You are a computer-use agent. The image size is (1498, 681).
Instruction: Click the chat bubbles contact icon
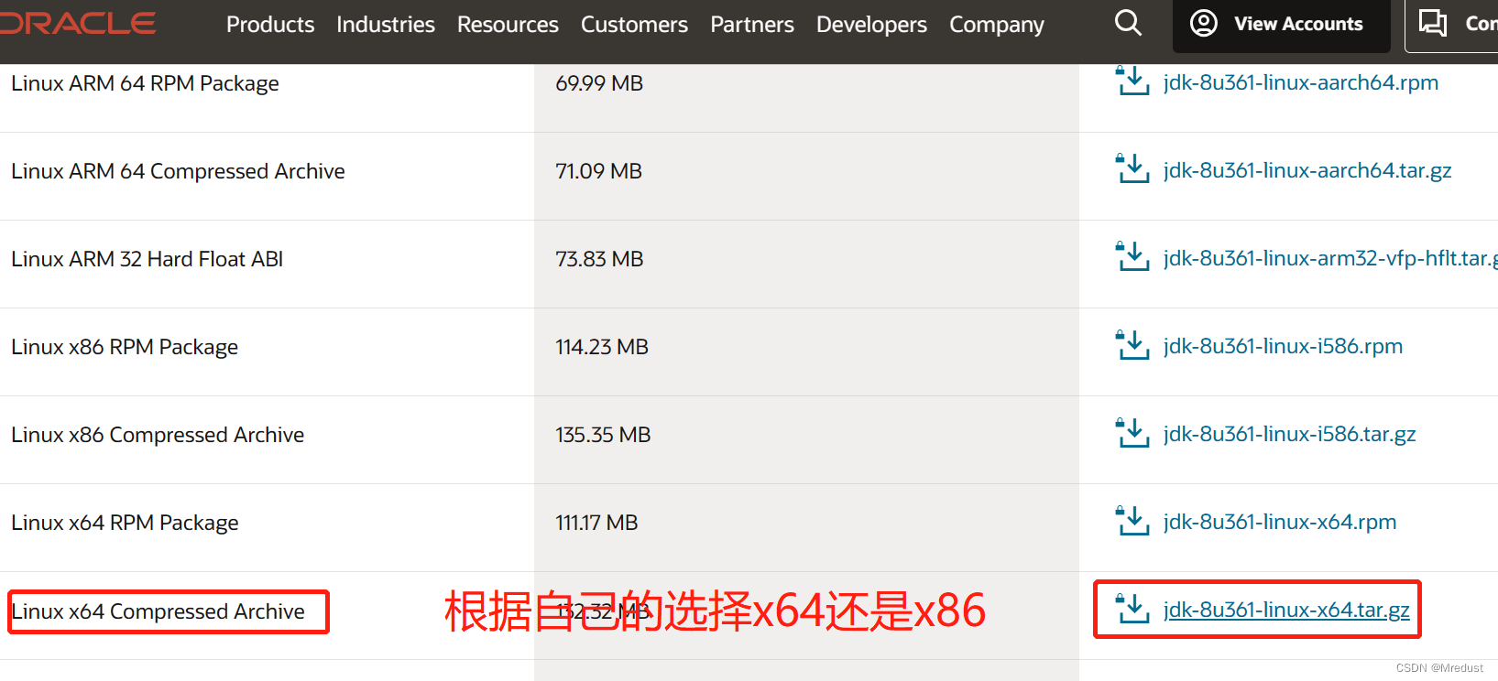point(1433,23)
